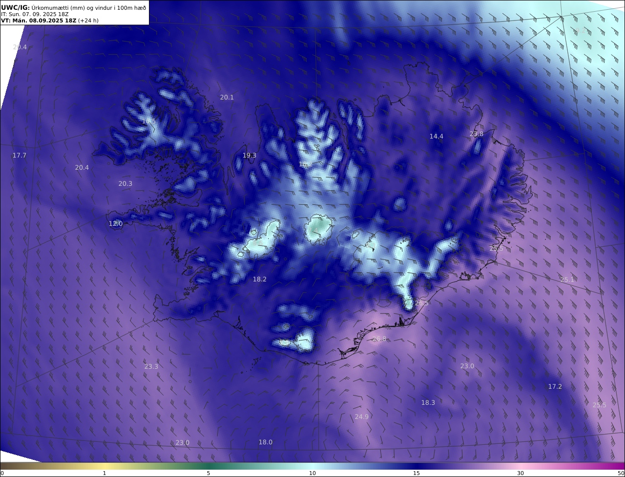625x477 pixels.
Task: Click the colorbar tick label 1
Action: 104,474
